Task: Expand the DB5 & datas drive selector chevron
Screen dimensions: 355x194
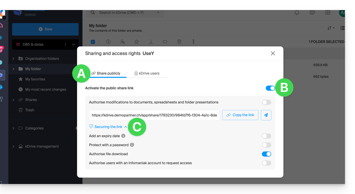Action: point(73,44)
